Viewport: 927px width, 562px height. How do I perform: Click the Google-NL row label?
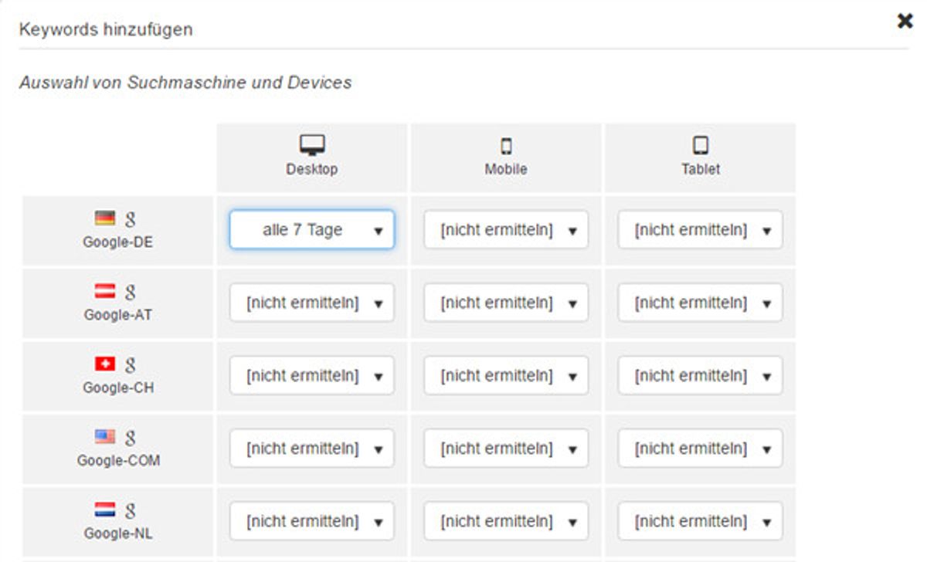(x=118, y=533)
